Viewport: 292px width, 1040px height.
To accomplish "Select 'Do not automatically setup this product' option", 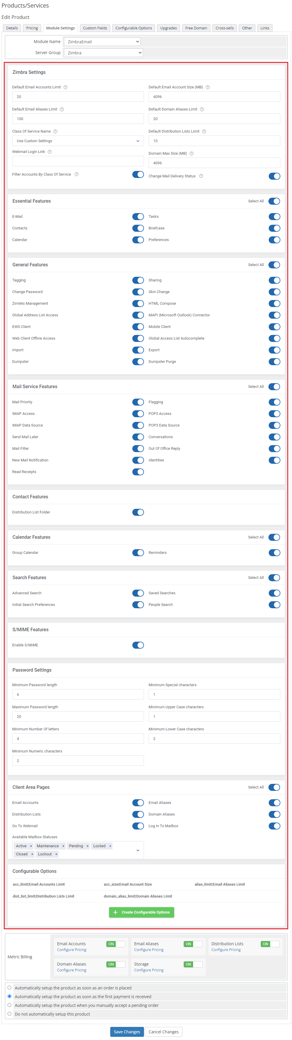I will 9,1013.
